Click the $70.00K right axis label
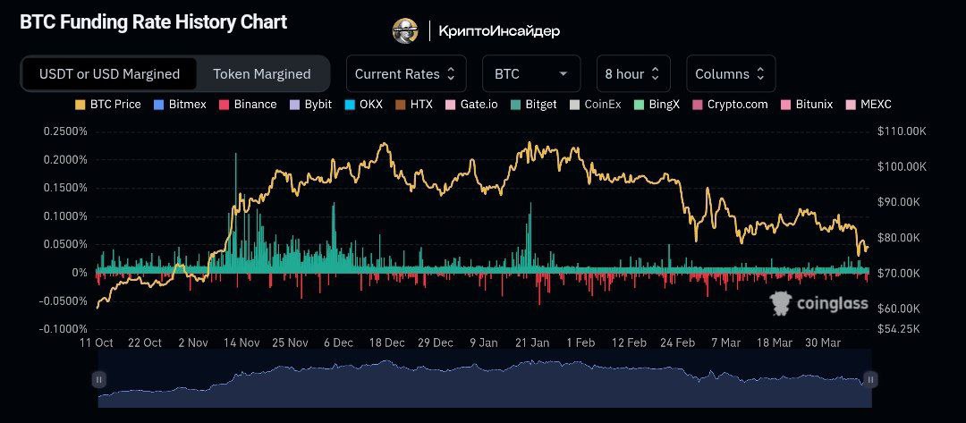Image resolution: width=966 pixels, height=423 pixels. click(x=897, y=273)
